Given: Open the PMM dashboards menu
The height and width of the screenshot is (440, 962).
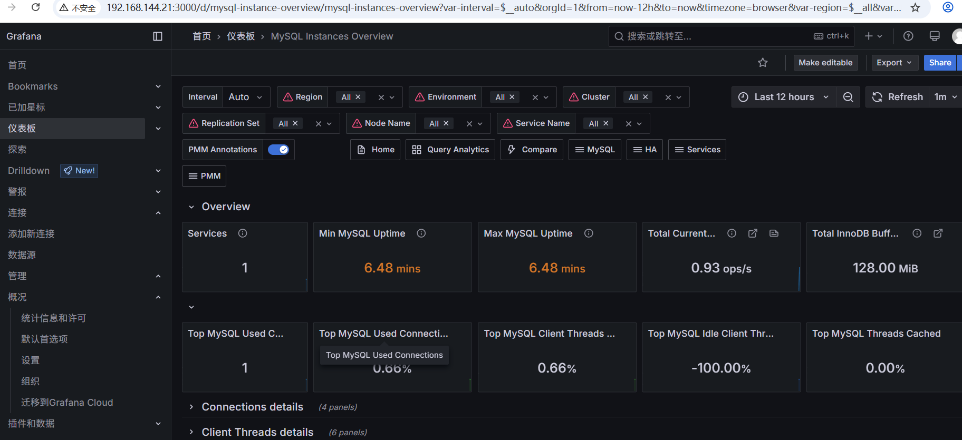Looking at the screenshot, I should (204, 176).
